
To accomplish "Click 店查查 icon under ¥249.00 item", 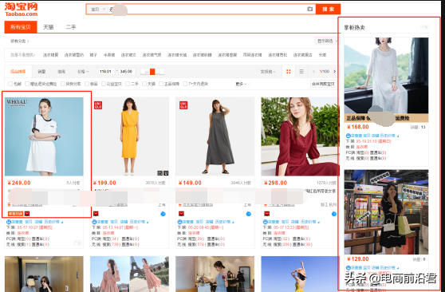I will (9, 222).
